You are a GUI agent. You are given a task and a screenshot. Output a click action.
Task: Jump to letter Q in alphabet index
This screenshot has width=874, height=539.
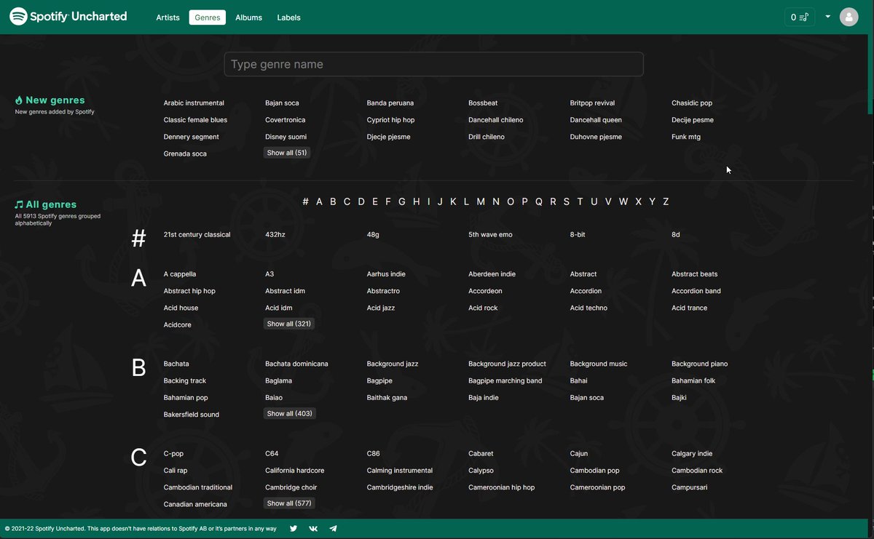pyautogui.click(x=539, y=201)
